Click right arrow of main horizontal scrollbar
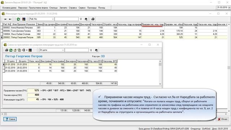The image size is (231, 130). coord(226,114)
